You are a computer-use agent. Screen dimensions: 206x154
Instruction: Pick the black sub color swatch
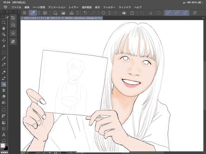click(6, 149)
